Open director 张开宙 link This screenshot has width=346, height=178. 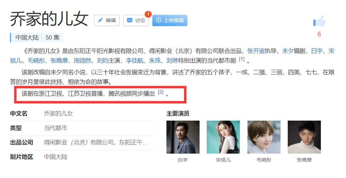click(256, 51)
